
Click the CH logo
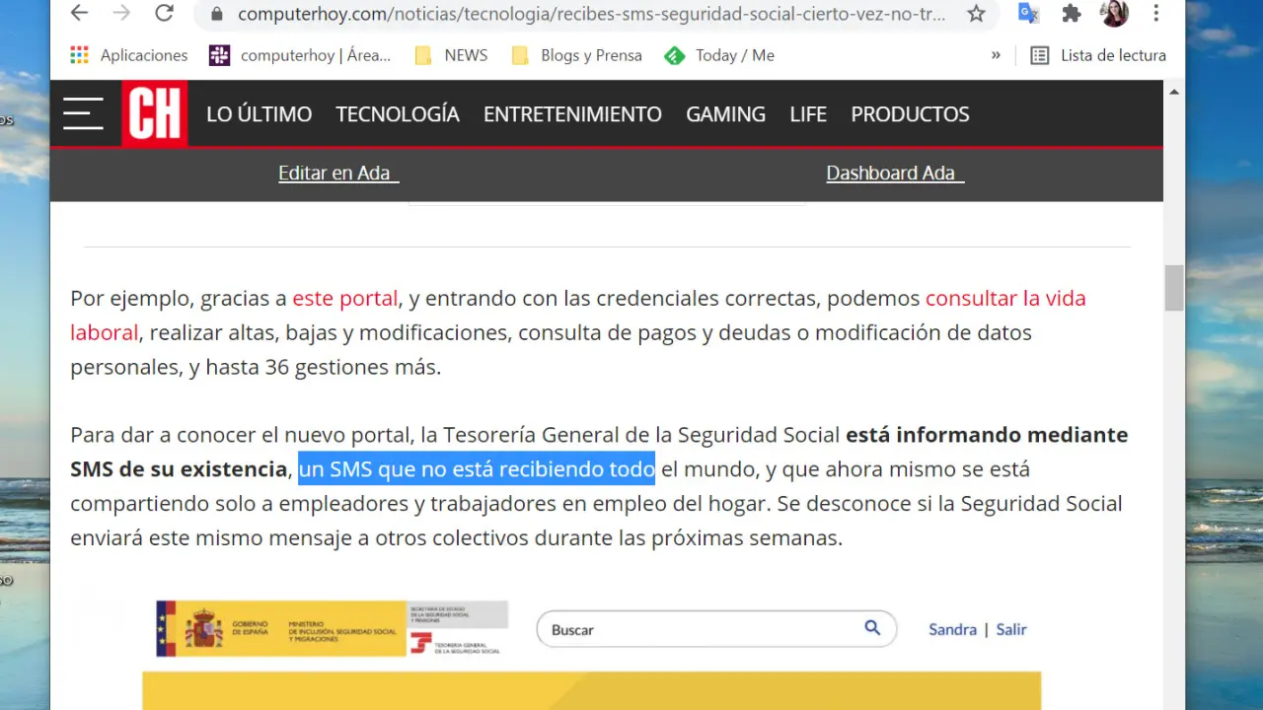point(154,113)
